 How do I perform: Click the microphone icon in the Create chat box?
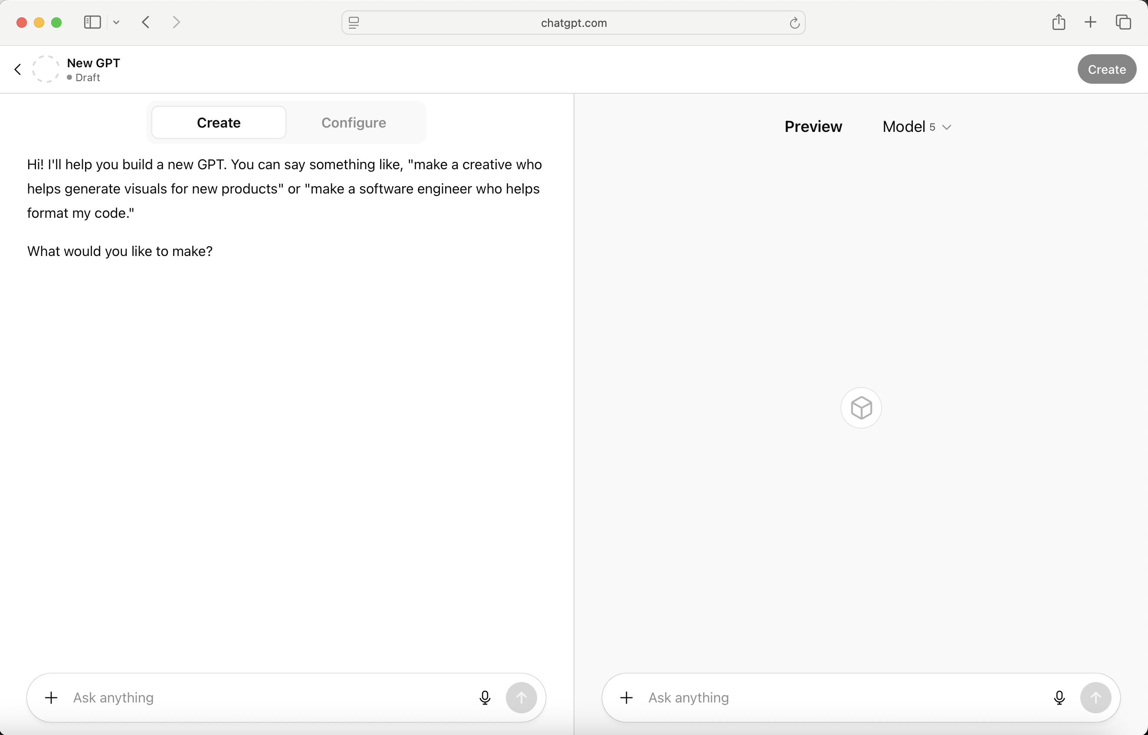coord(485,698)
